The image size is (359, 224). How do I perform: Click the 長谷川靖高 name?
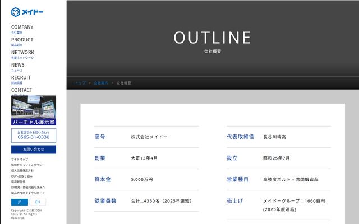274,137
